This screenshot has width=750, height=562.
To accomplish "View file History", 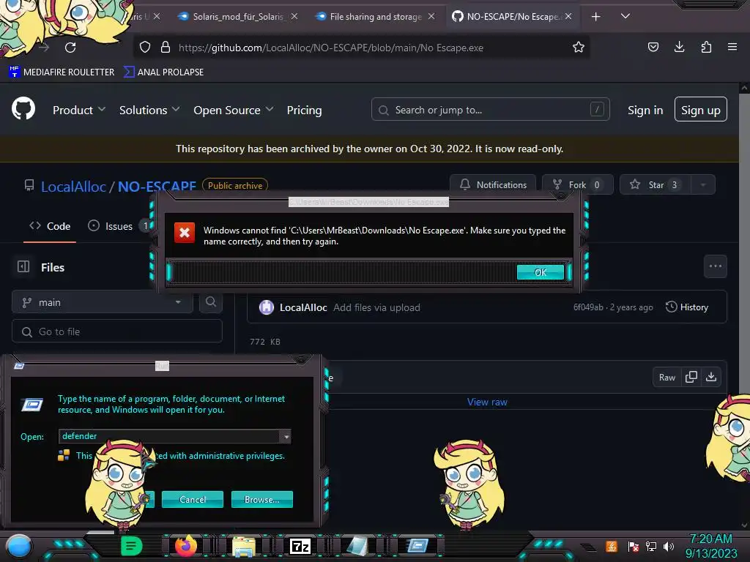I will pos(687,307).
